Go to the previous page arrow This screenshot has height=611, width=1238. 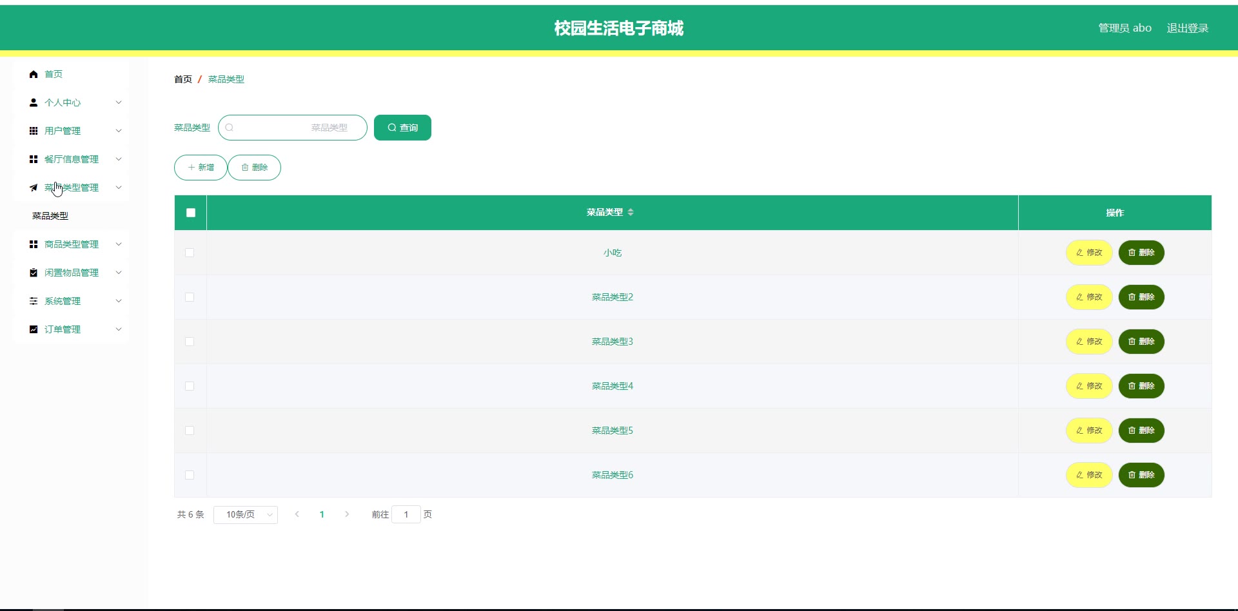297,514
